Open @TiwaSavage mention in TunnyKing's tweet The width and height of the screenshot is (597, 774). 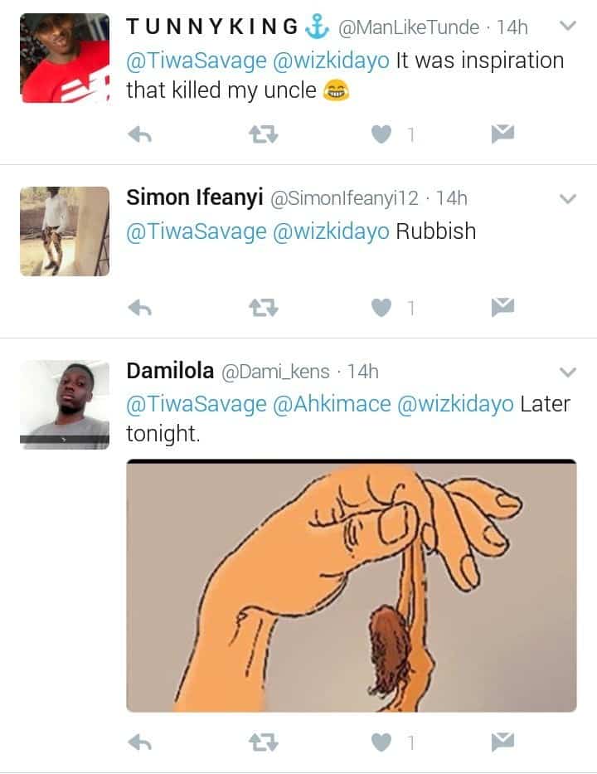197,61
